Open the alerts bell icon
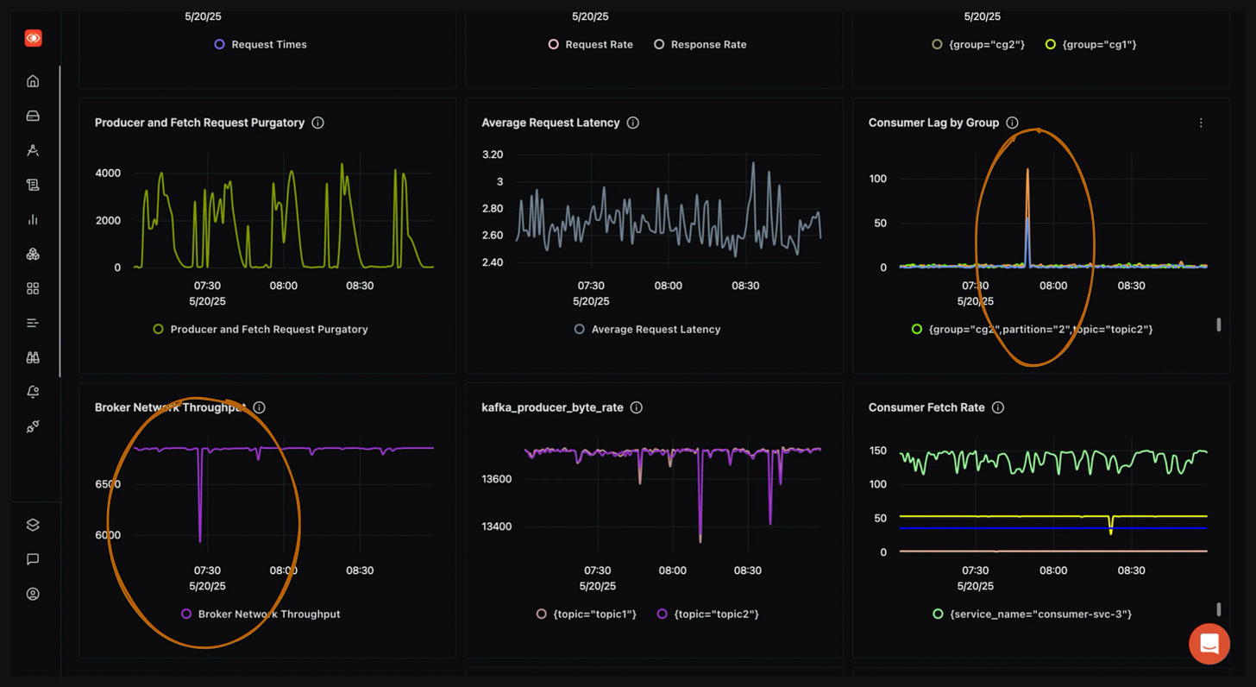The height and width of the screenshot is (687, 1256). pos(33,391)
